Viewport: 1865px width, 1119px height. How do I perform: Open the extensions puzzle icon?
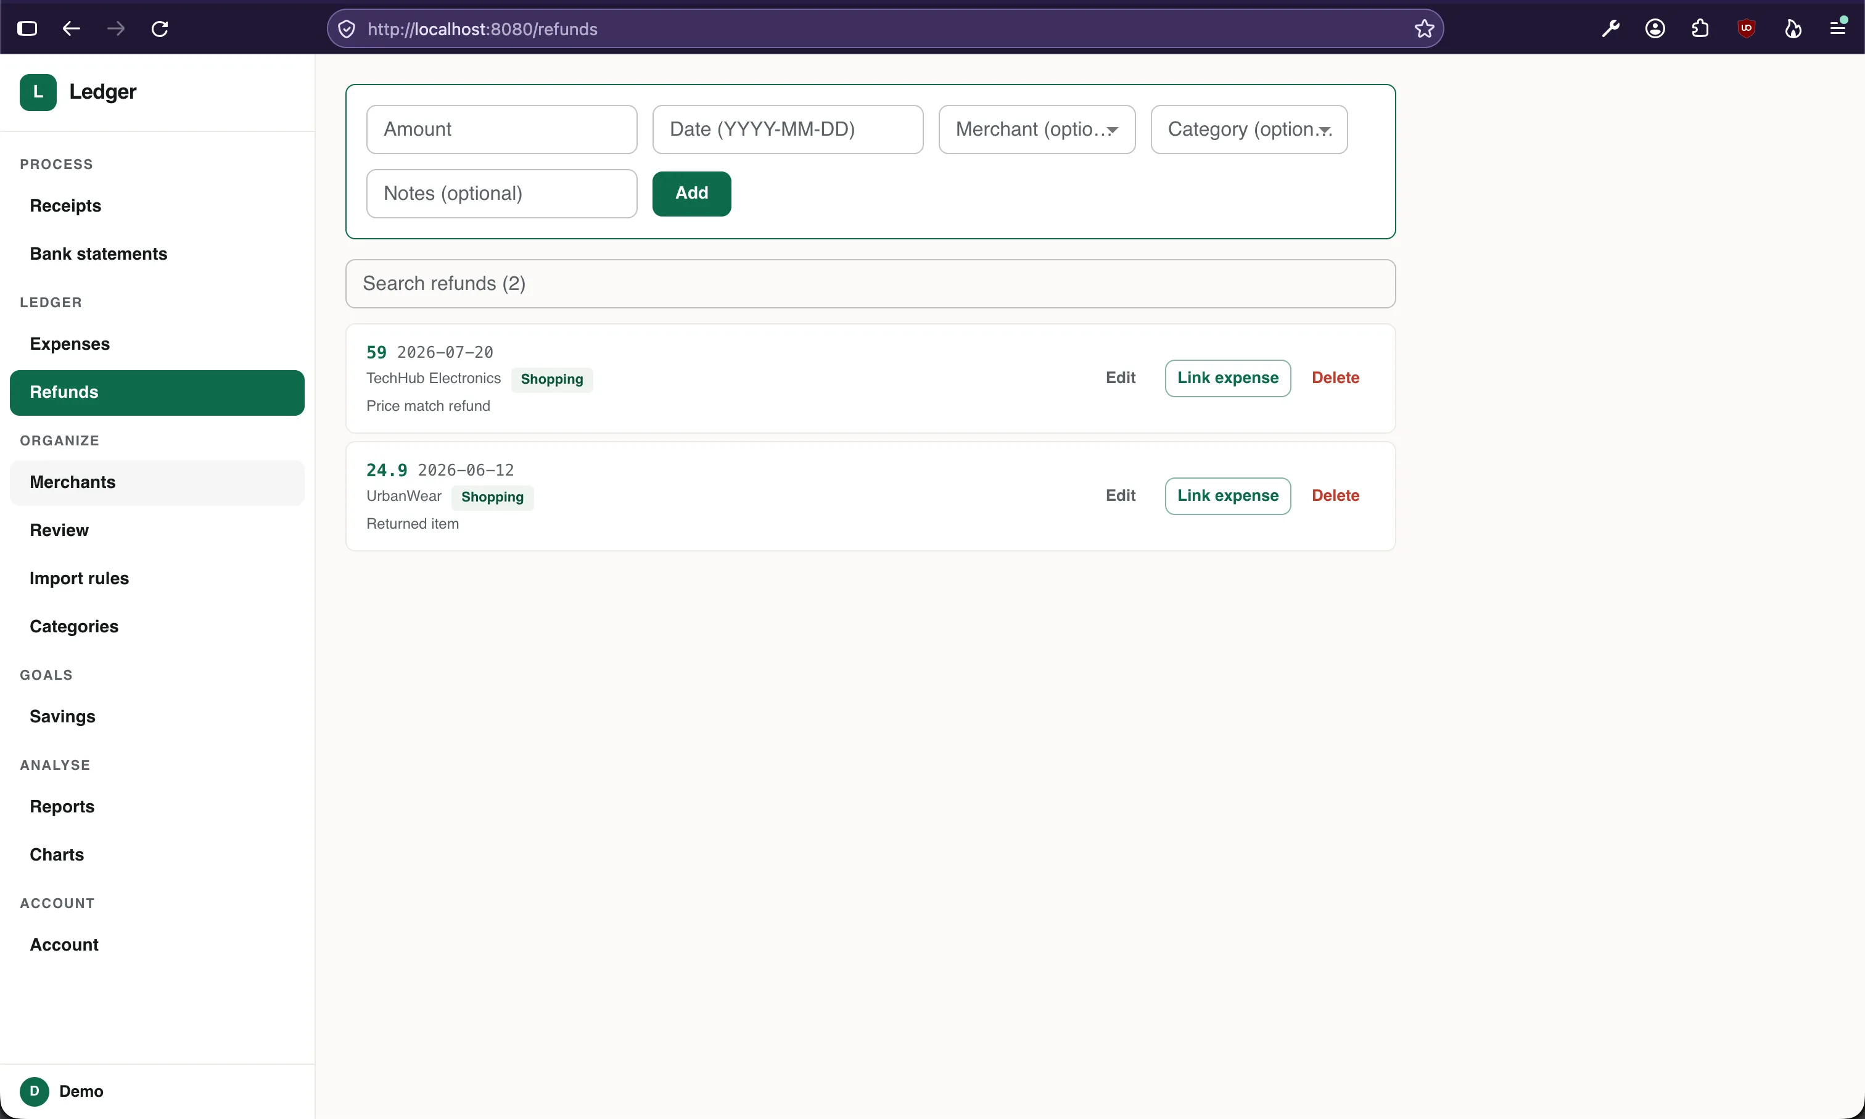click(x=1700, y=28)
